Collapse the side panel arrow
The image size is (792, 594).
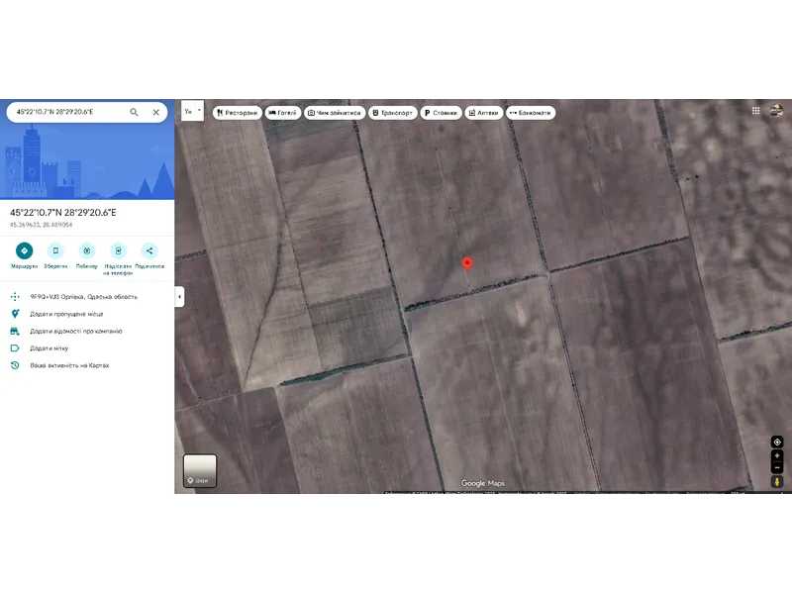pyautogui.click(x=179, y=296)
